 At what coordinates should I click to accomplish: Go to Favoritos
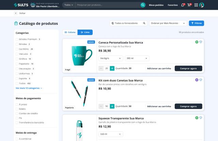[x=173, y=5]
